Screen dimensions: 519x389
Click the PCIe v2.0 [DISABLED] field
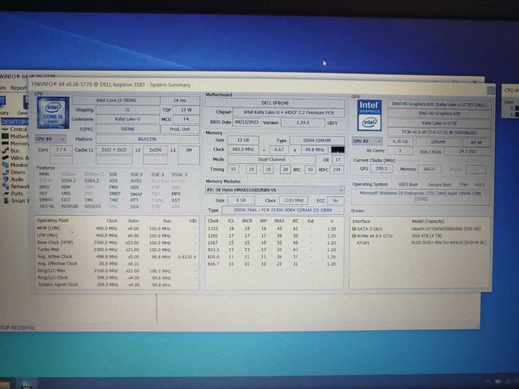click(439, 133)
